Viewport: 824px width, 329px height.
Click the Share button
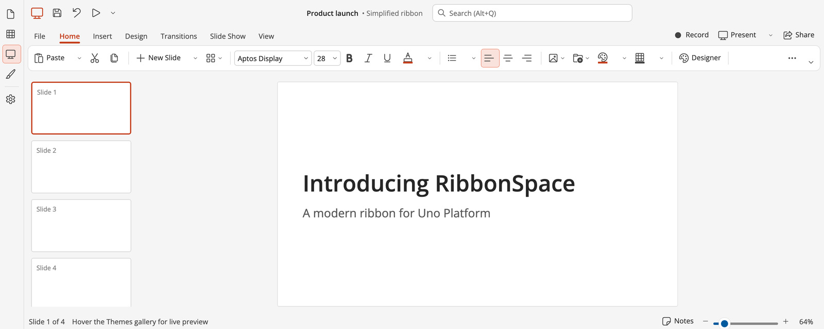coord(799,35)
